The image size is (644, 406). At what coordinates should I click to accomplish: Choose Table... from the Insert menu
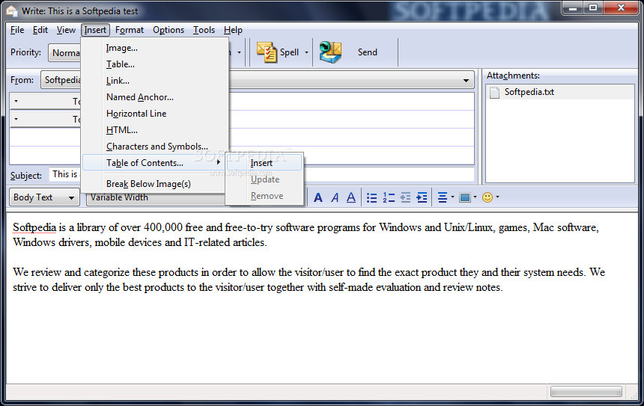point(155,64)
